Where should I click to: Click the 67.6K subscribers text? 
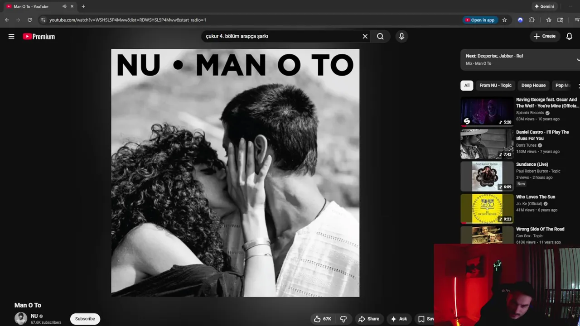click(46, 322)
